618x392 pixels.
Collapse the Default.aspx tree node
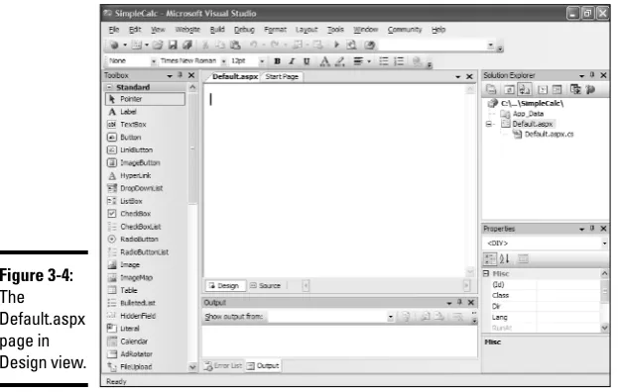tap(489, 125)
